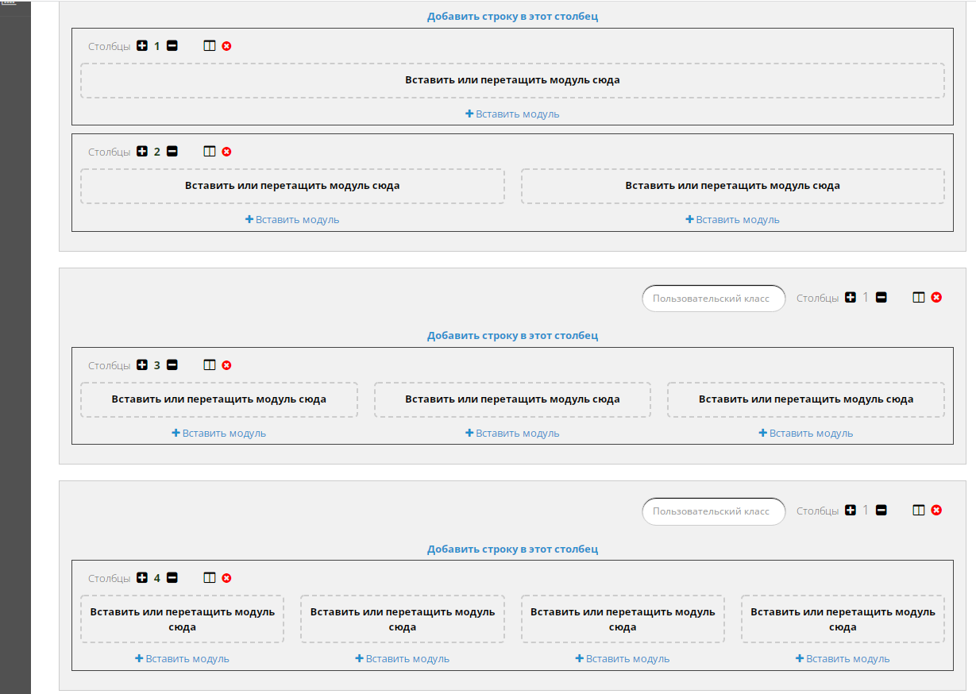Open column layout icon in 4-column row
The height and width of the screenshot is (694, 976).
coord(210,578)
